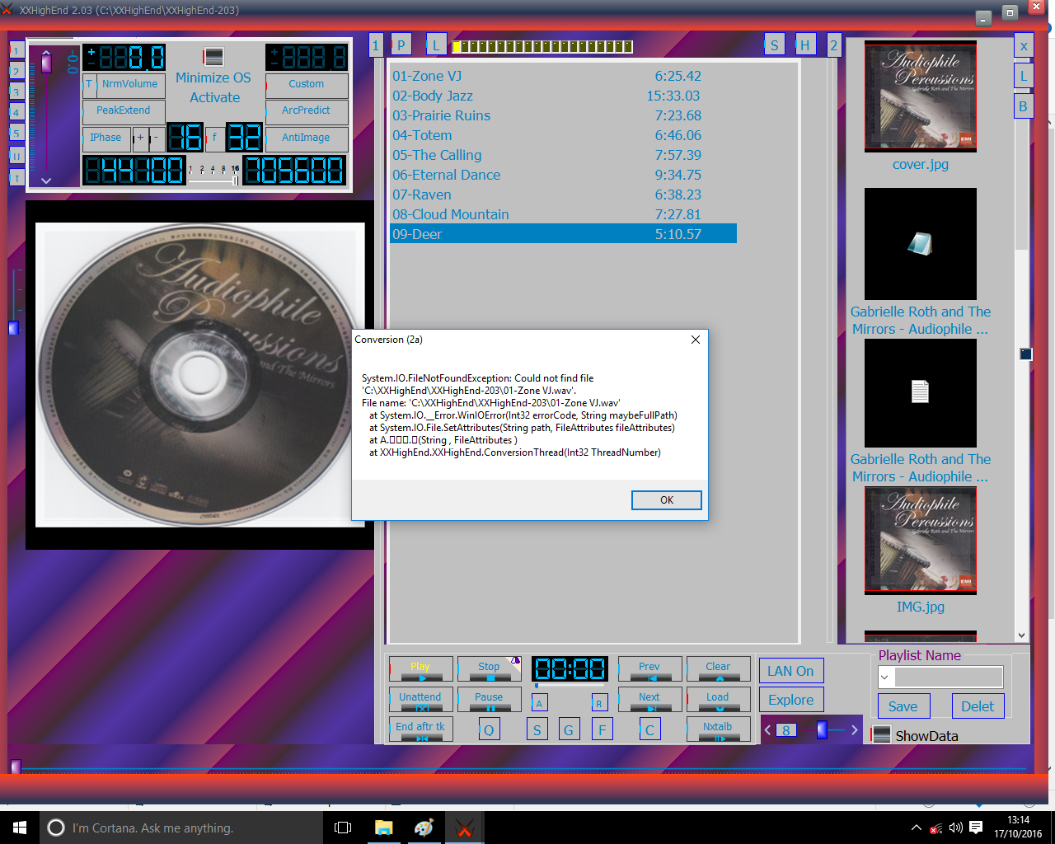Click the H button above the playlist

pos(805,45)
